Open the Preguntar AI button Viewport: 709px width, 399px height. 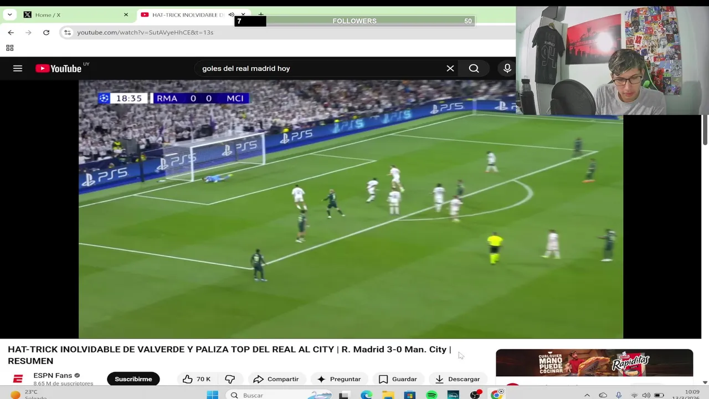[x=338, y=379]
